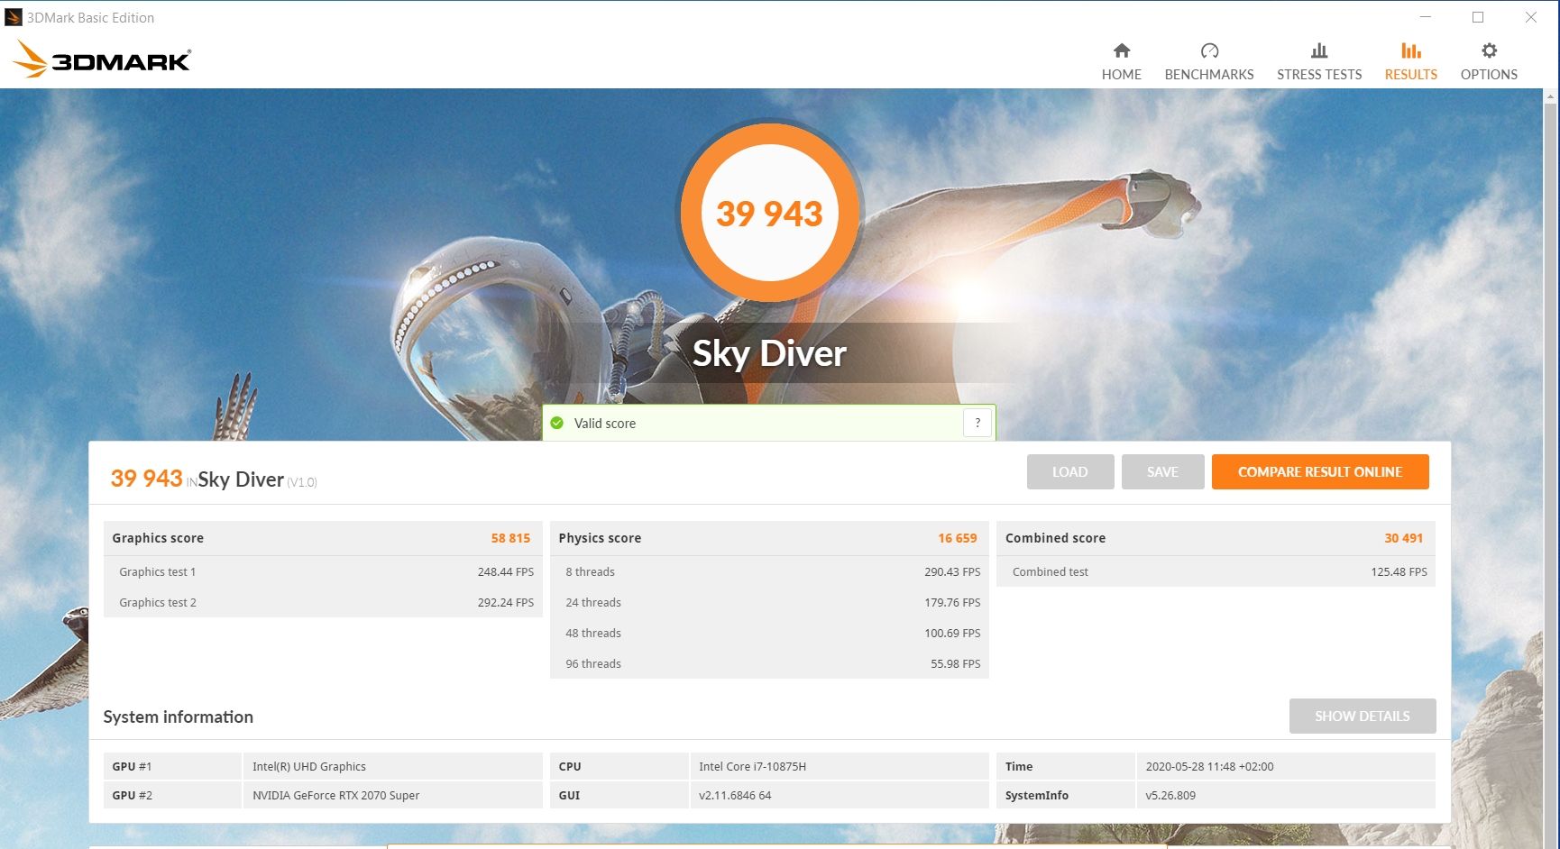Click the green Valid score checkmark icon
This screenshot has width=1560, height=849.
tap(557, 423)
